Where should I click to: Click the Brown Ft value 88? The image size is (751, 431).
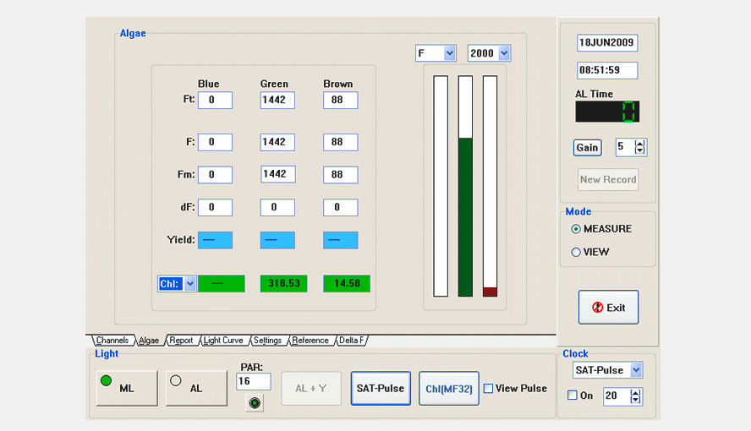[x=341, y=100]
